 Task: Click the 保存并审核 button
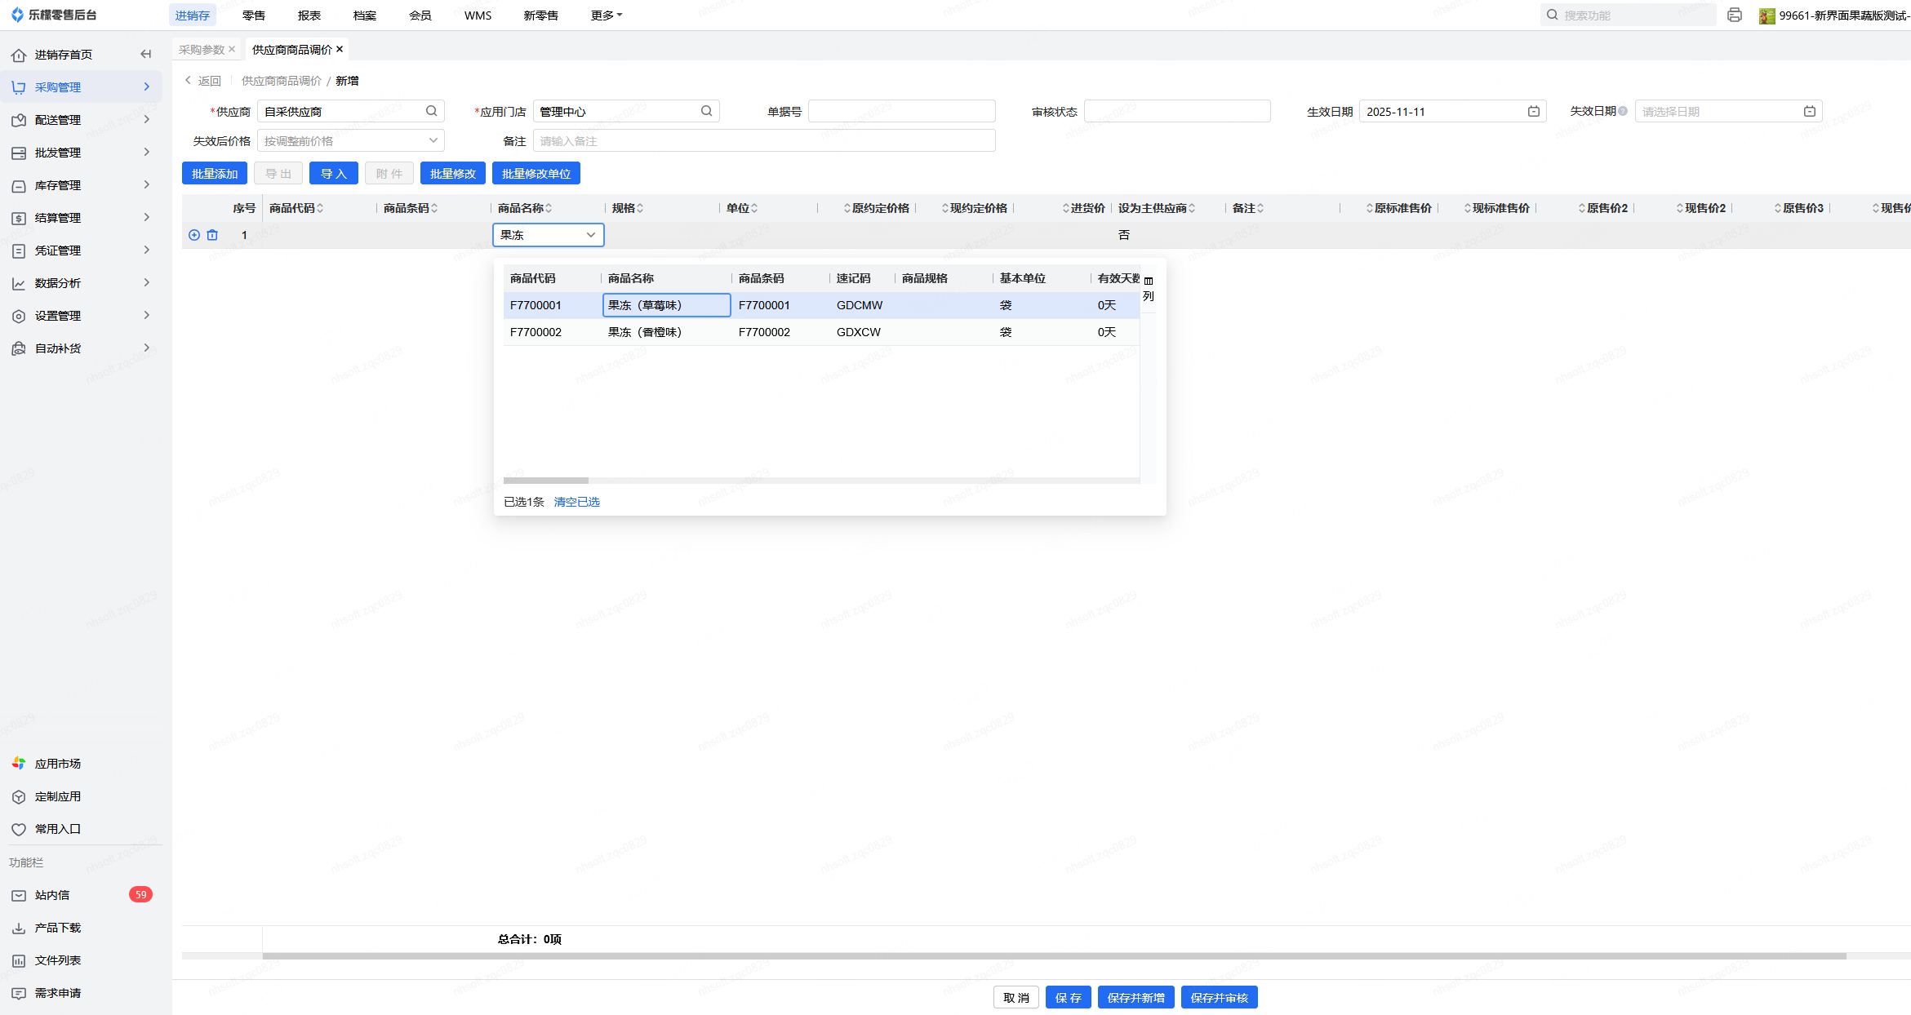click(1219, 997)
